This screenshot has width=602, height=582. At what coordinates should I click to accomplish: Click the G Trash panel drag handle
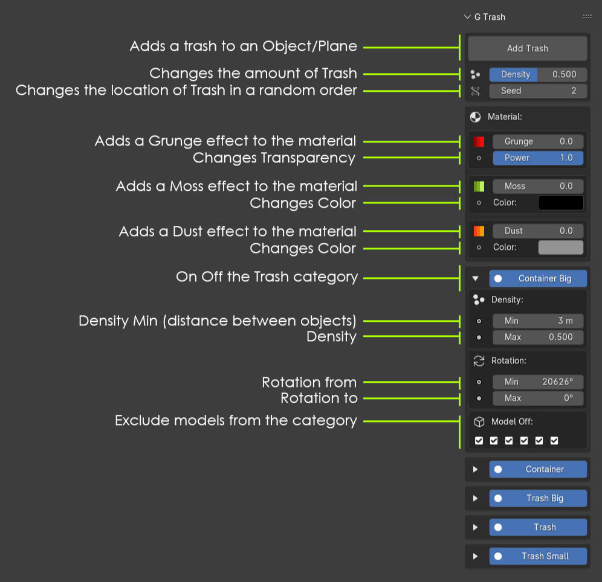(587, 17)
